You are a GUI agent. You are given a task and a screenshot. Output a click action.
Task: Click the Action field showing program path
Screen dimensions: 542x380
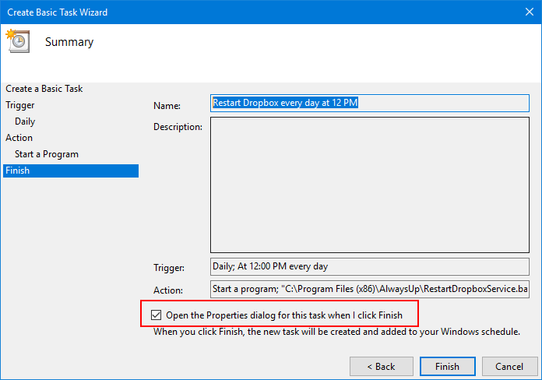coord(370,289)
